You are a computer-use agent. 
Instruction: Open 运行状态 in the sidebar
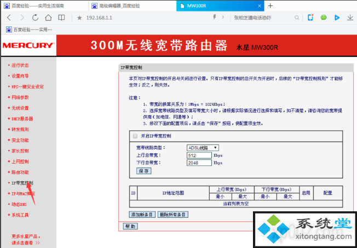20,65
